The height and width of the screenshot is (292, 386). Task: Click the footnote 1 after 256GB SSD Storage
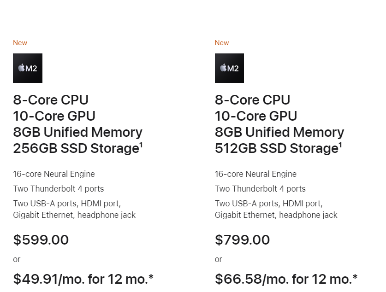point(141,145)
